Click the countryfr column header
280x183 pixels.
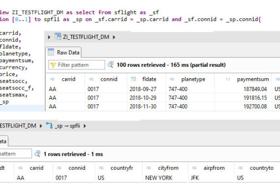click(x=122, y=168)
